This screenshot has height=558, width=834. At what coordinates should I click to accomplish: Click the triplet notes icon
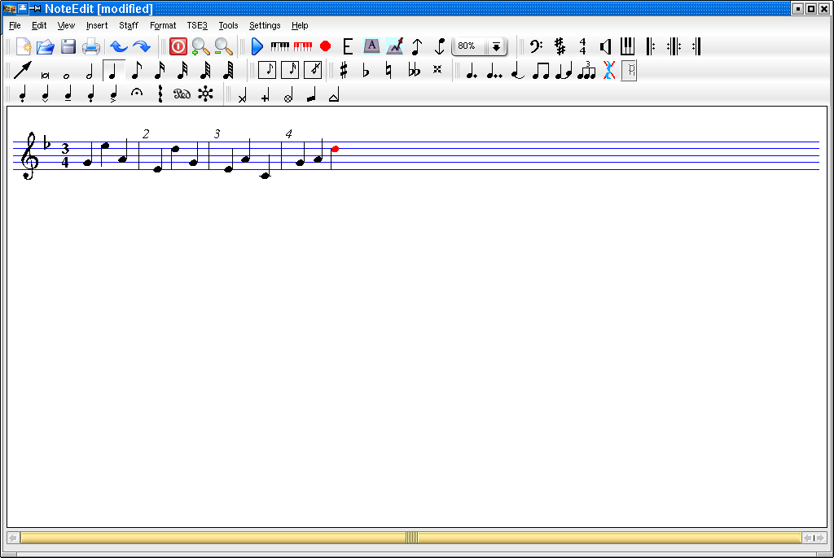586,71
